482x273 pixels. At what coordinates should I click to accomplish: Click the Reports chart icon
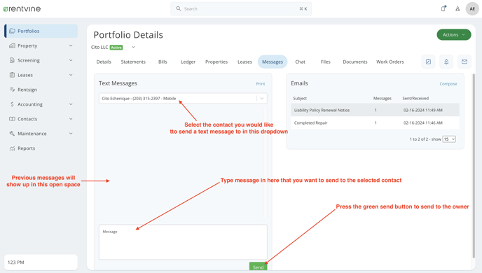click(x=13, y=148)
